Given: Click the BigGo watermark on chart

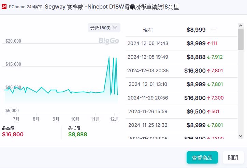Looking at the screenshot, I should [108, 41].
